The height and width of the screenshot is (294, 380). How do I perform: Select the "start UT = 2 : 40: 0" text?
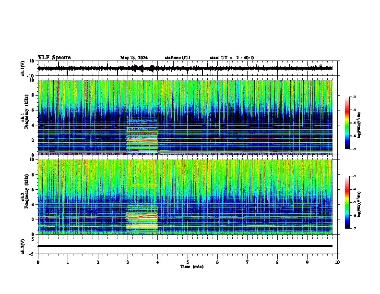pyautogui.click(x=232, y=58)
